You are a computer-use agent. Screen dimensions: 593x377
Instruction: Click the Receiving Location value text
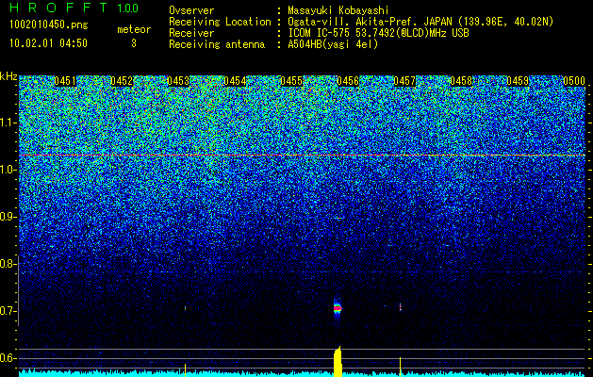[x=420, y=22]
